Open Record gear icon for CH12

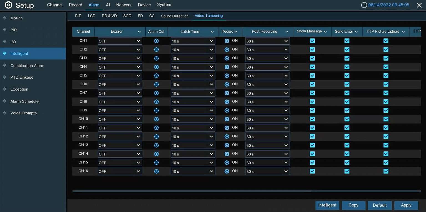click(x=227, y=136)
